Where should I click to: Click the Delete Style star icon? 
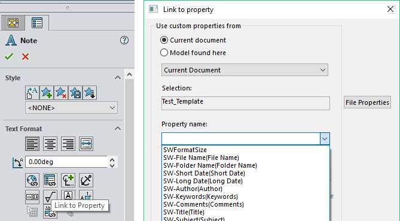(61, 93)
